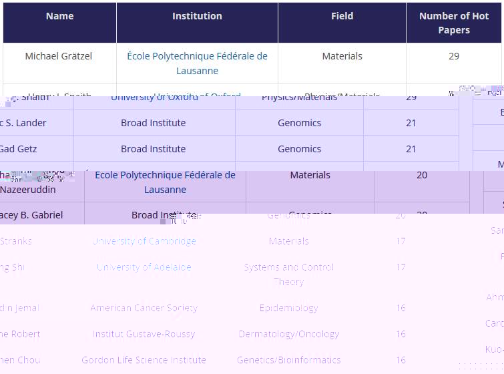Open Ecole Polytechnique link in Nazeeruddin's row
The height and width of the screenshot is (374, 504).
[x=165, y=182]
